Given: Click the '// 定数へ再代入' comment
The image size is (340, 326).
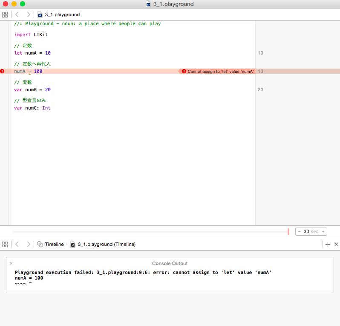Looking at the screenshot, I should tap(32, 64).
